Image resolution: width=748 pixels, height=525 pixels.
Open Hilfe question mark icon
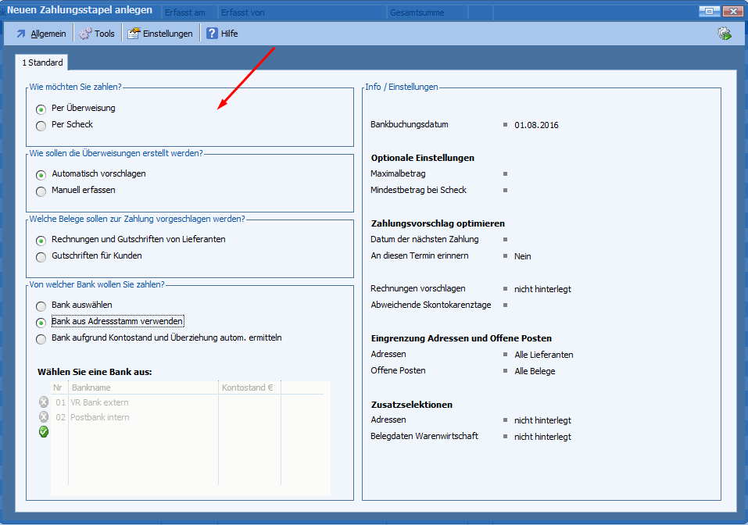point(212,34)
